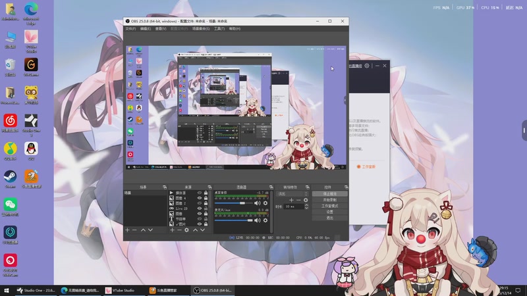Toggle lock on 节目单 text source
Screen dimensions: 527x296
(206, 219)
